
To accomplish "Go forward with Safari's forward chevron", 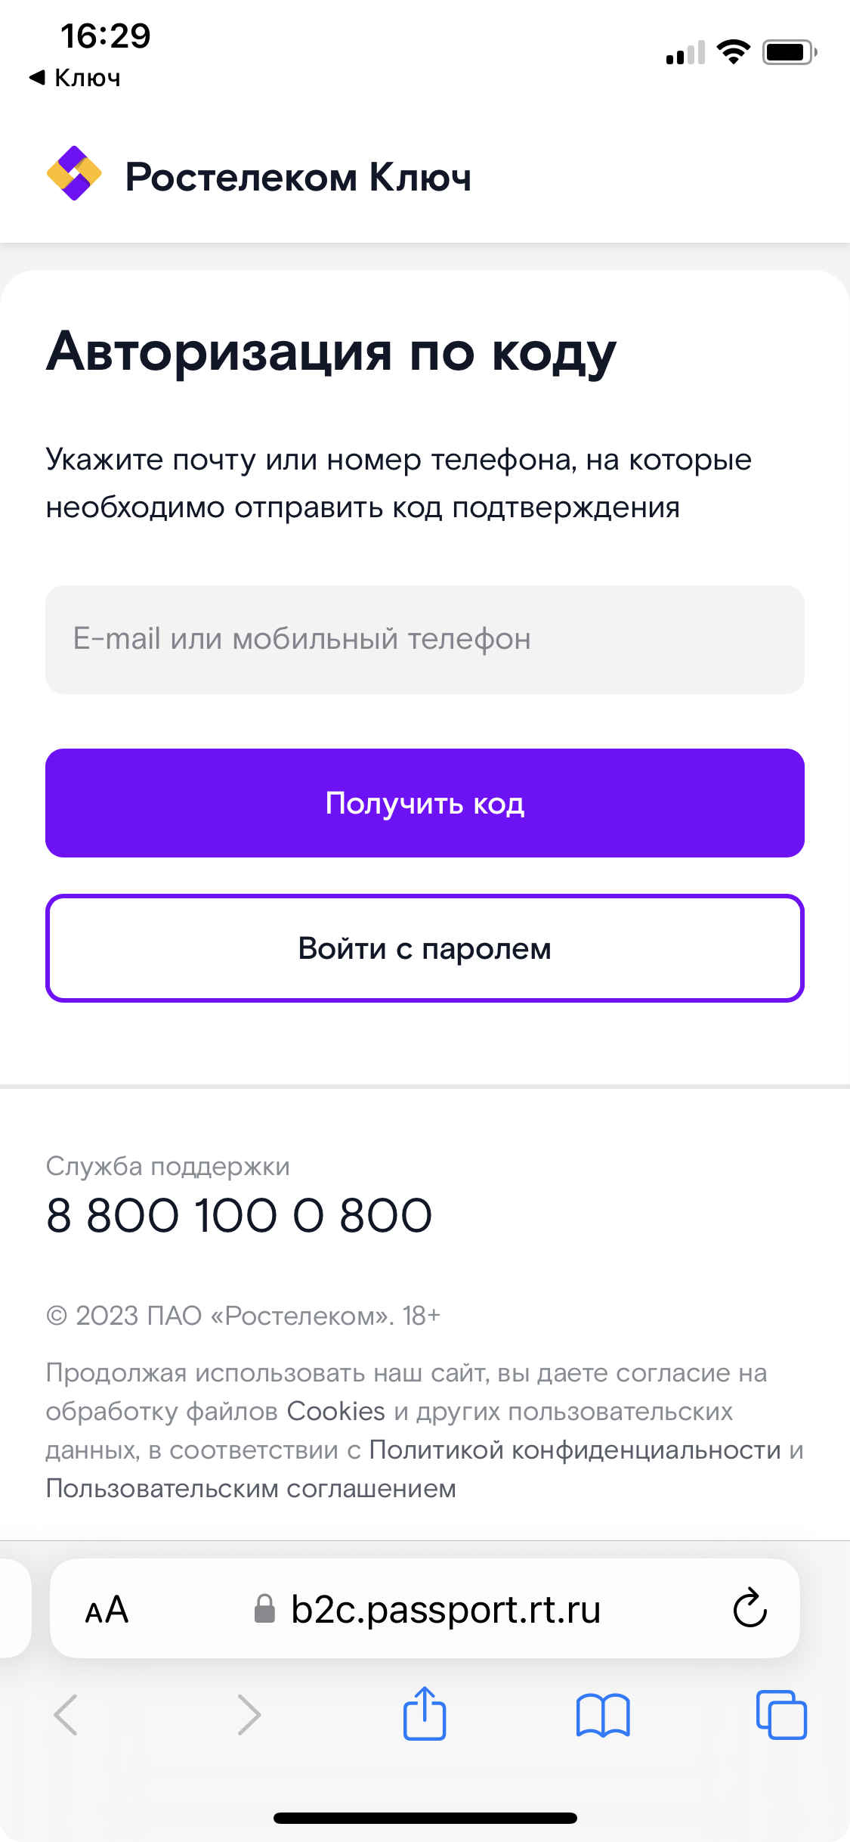I will pyautogui.click(x=249, y=1714).
